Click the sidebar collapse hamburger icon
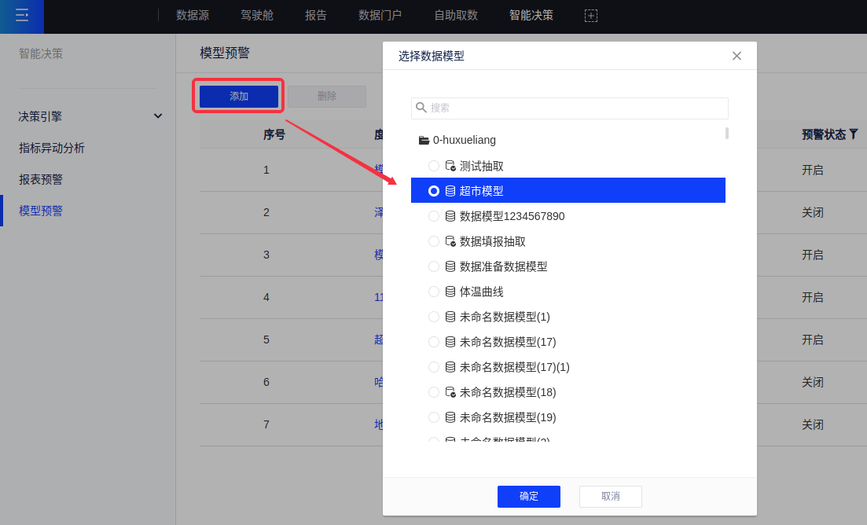This screenshot has width=867, height=525. pos(21,15)
